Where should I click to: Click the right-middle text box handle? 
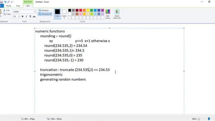click(x=184, y=71)
